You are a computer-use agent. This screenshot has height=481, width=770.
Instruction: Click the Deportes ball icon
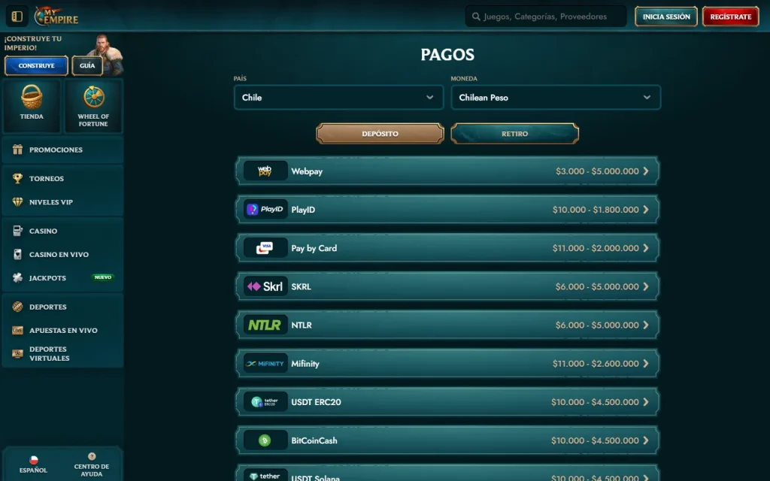[x=18, y=307]
